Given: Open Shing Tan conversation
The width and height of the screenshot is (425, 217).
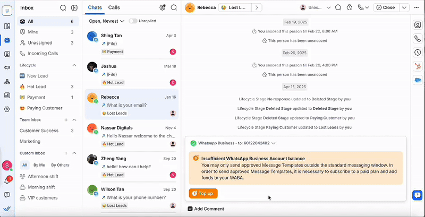Looking at the screenshot, I should (x=132, y=44).
